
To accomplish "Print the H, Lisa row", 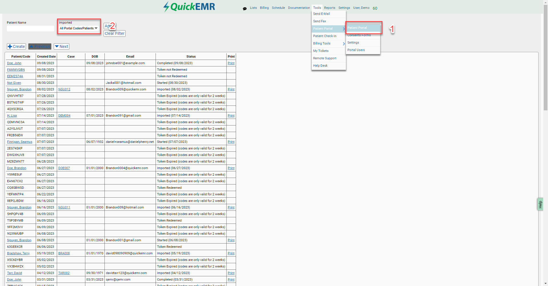I will point(231,115).
